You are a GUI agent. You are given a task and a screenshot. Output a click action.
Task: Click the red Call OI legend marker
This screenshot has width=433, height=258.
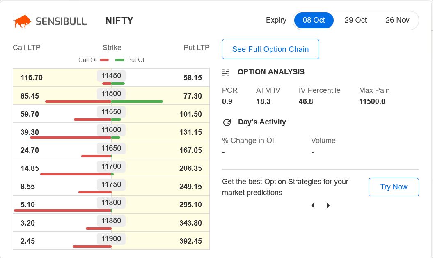104,60
